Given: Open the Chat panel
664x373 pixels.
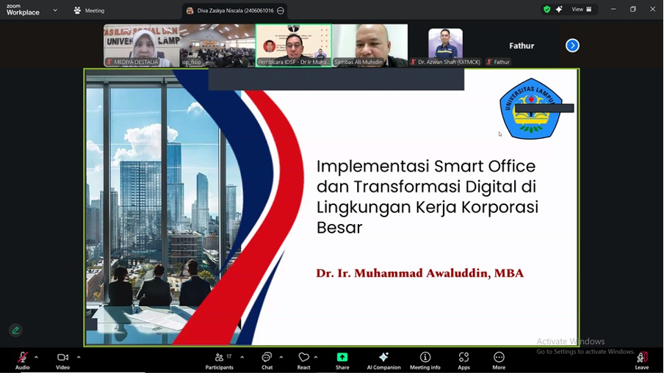Looking at the screenshot, I should pos(267,359).
